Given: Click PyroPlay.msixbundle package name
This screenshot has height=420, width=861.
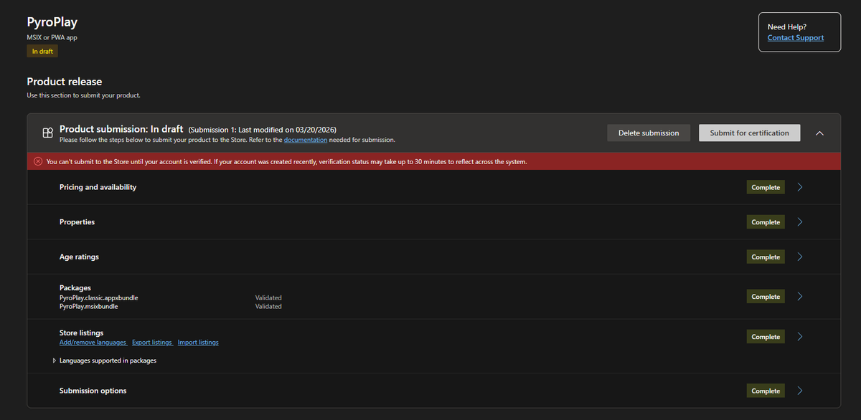Looking at the screenshot, I should (88, 306).
